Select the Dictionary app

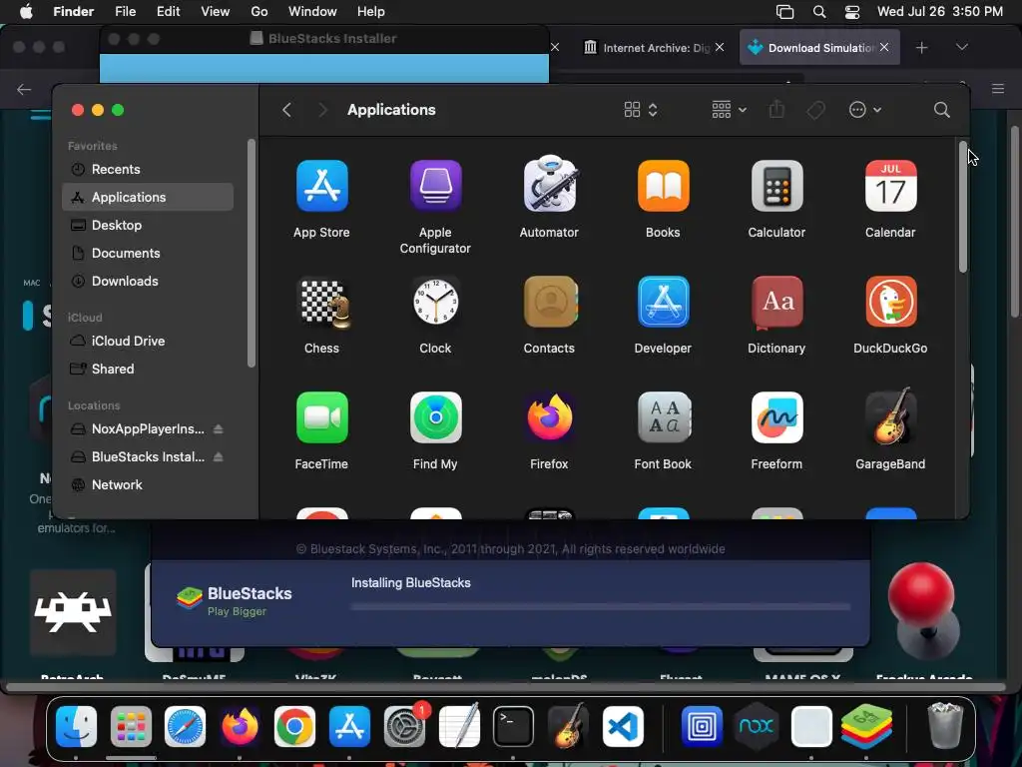pyautogui.click(x=776, y=302)
